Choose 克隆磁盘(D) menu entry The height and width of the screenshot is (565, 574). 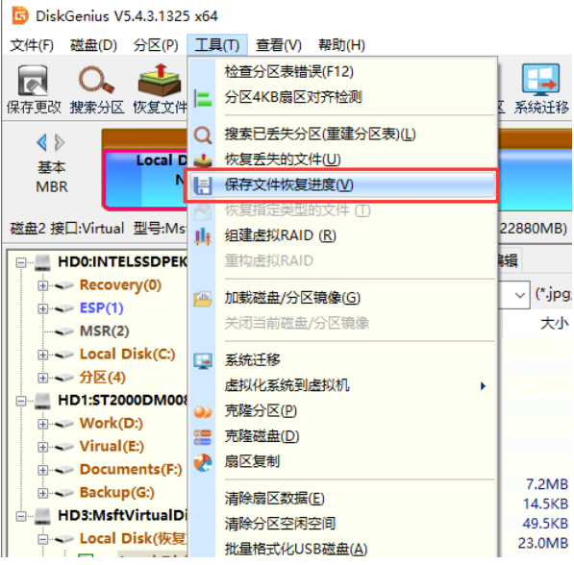(342, 436)
